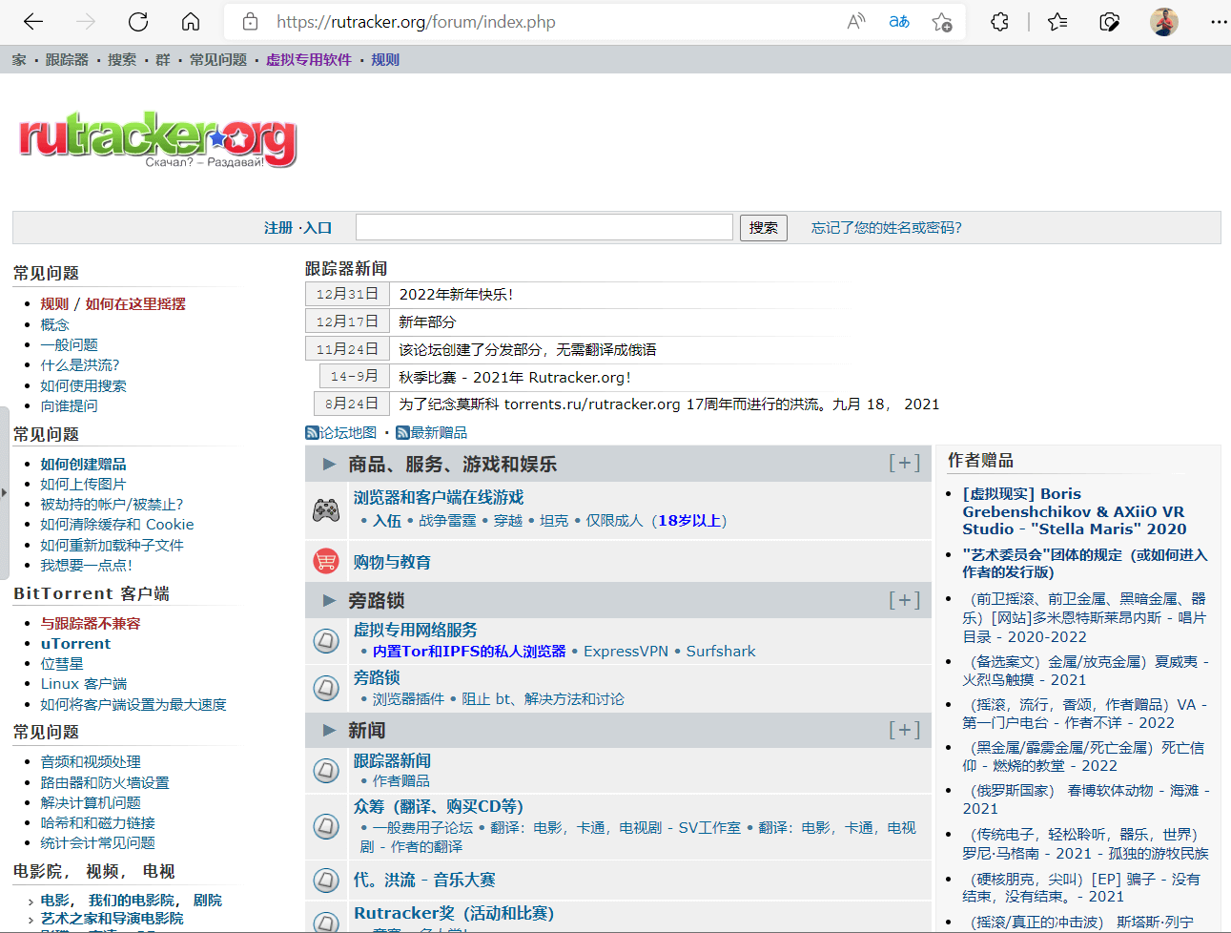The height and width of the screenshot is (933, 1231).
Task: Expand the 新闻 category with [+]
Action: [904, 729]
